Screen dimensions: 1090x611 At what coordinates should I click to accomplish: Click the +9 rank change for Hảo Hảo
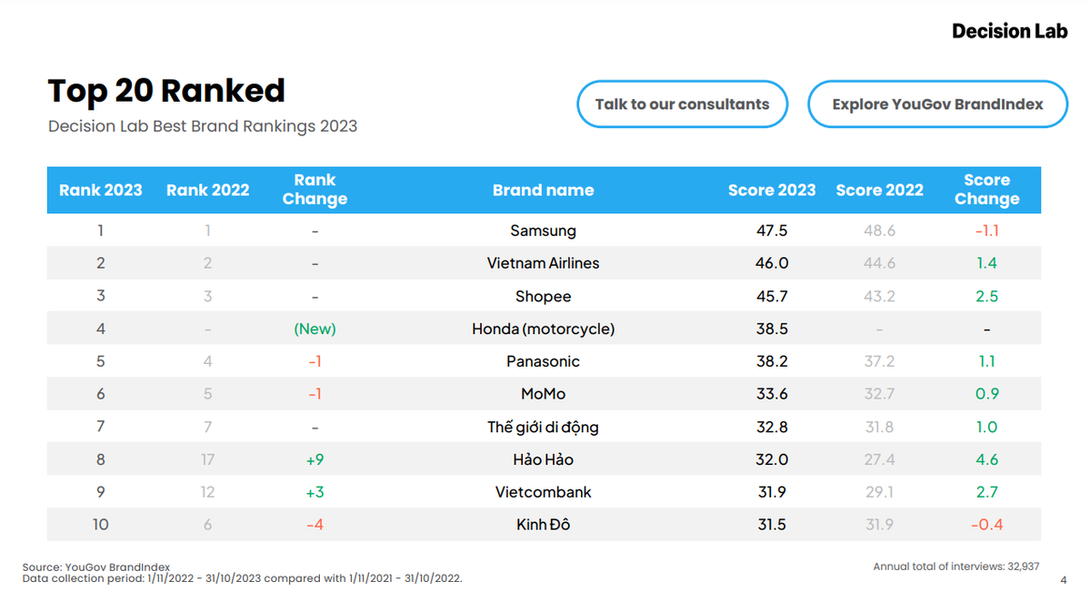pos(315,459)
